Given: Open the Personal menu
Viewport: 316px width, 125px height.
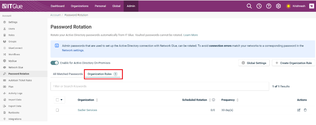Looking at the screenshot, I should coord(100,6).
